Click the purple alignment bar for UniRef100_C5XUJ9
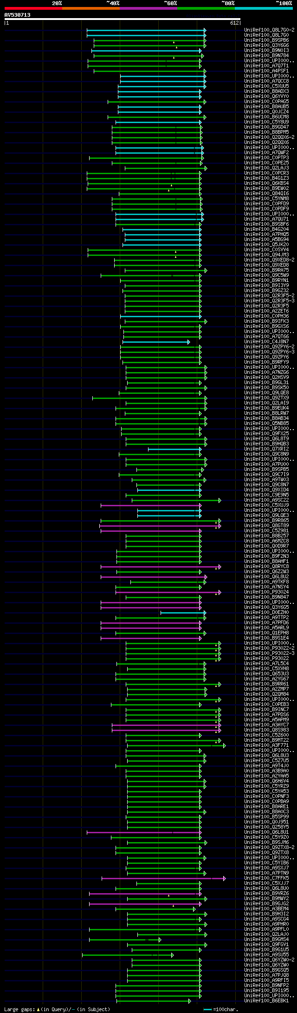Viewport: 297px width, 1013px height. point(151,505)
